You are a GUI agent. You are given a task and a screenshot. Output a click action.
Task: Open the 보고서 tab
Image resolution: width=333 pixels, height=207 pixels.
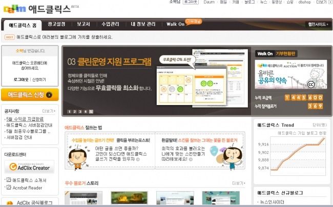[84, 24]
